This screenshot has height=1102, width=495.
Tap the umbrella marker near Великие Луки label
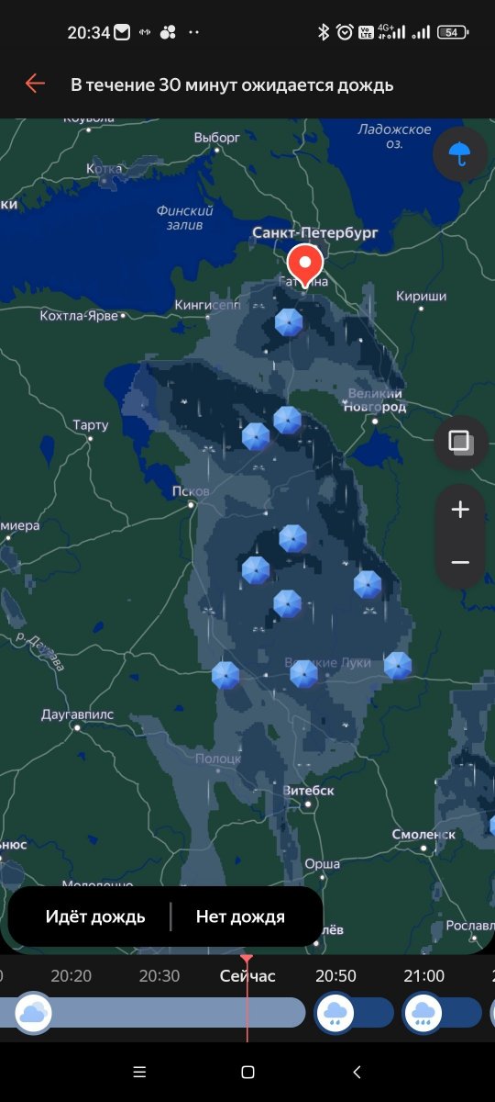click(x=303, y=673)
